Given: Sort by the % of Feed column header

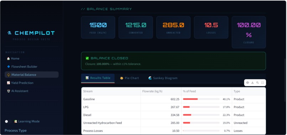Looking at the screenshot, I should (x=207, y=91).
